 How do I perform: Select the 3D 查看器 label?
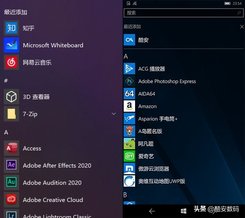36,97
